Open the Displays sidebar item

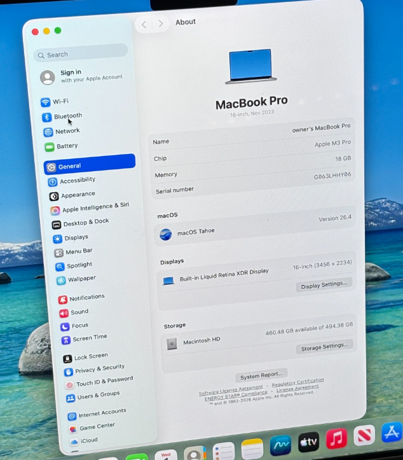tap(71, 238)
